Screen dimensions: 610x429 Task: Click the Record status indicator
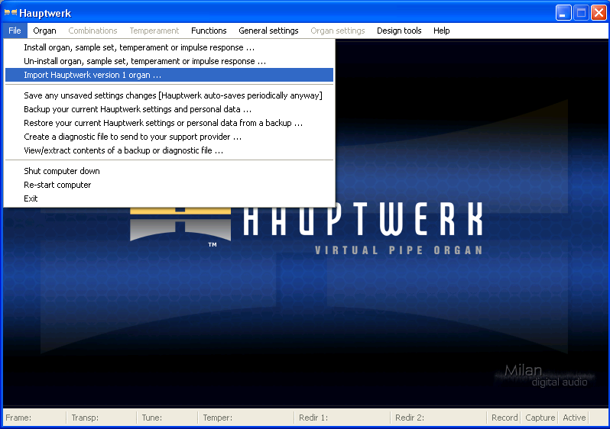pyautogui.click(x=505, y=418)
